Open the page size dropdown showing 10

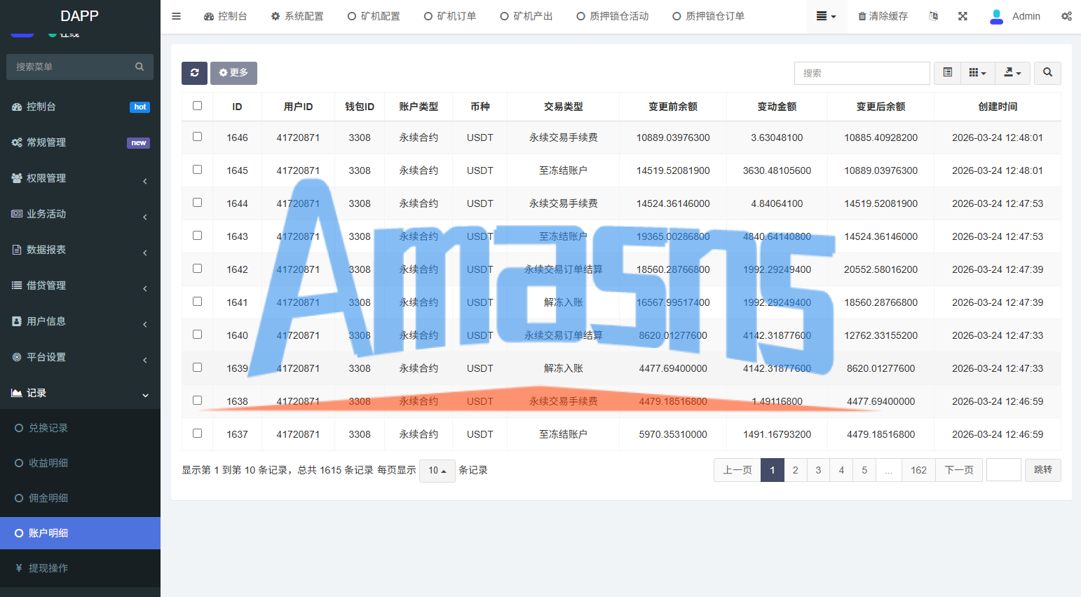click(x=437, y=471)
